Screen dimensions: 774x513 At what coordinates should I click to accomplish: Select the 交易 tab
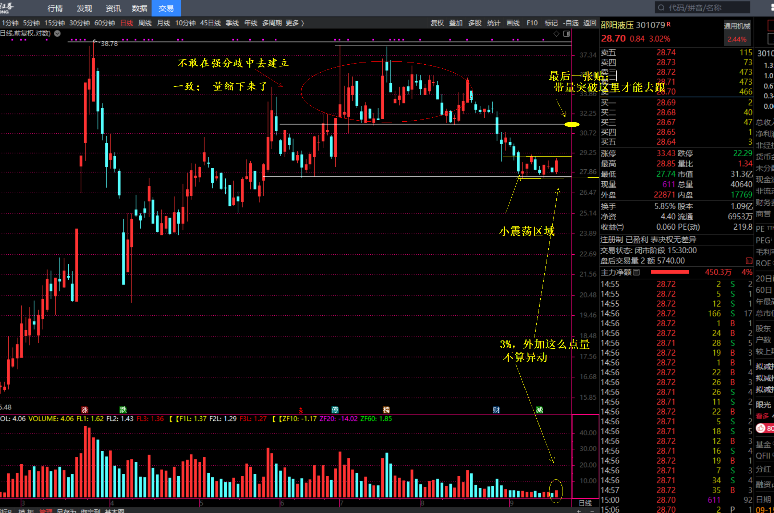click(166, 8)
